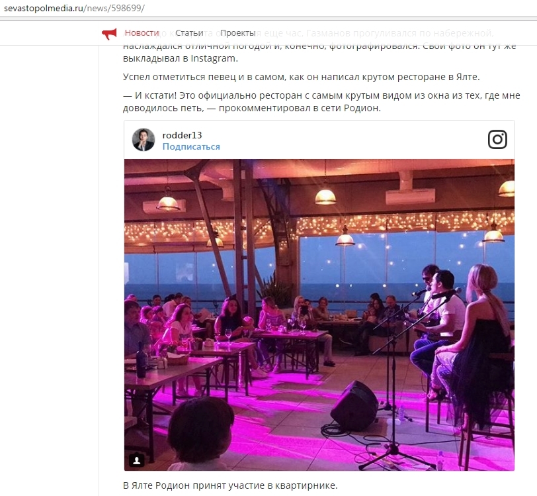537x496 pixels.
Task: Go to the Новости menu item
Action: click(142, 33)
